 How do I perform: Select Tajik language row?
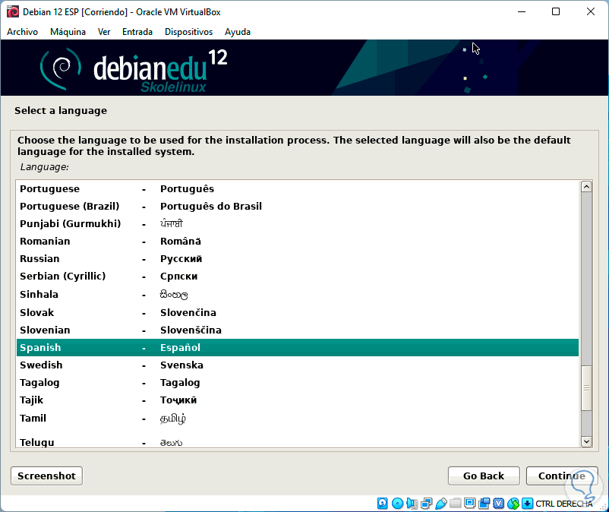click(x=298, y=400)
